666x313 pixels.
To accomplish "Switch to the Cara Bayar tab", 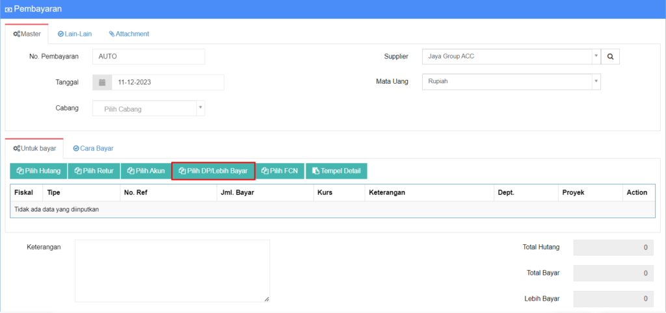I will (93, 148).
